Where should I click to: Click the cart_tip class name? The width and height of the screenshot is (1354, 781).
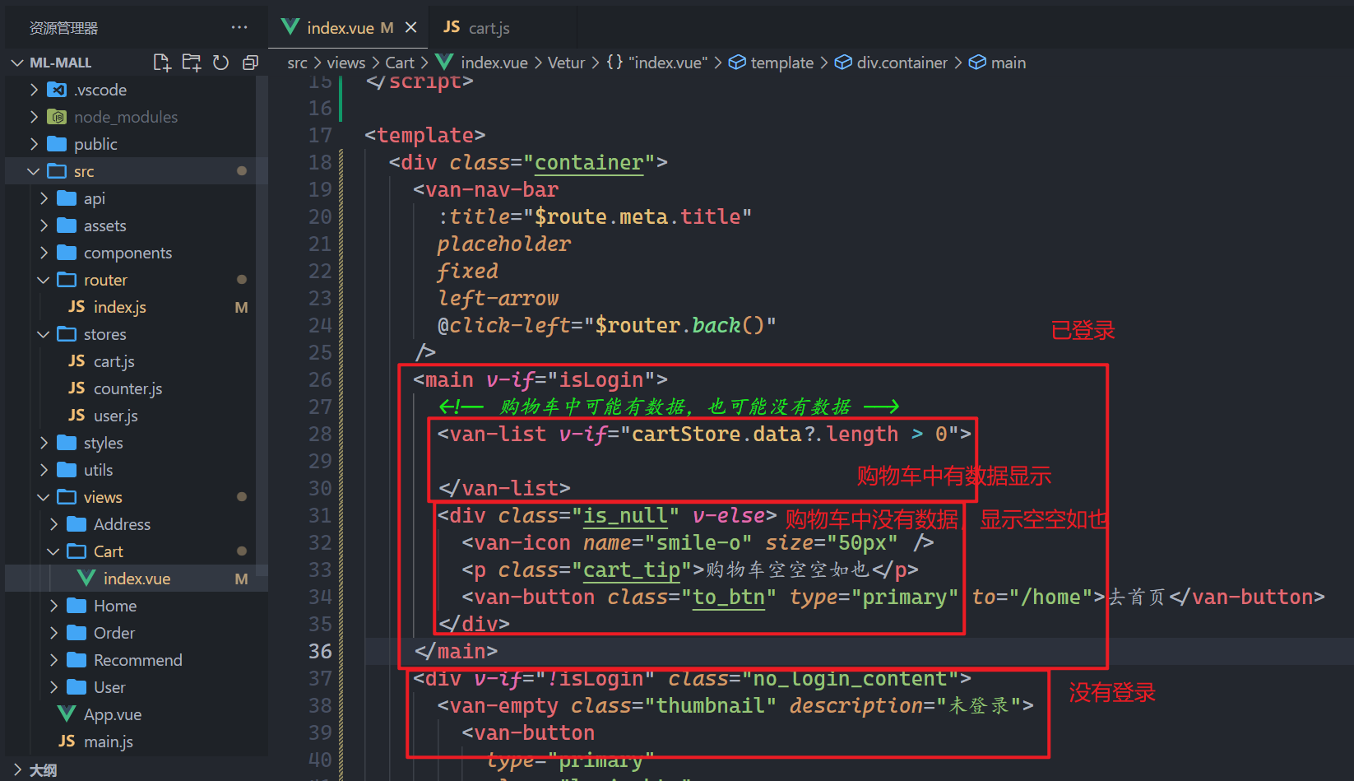tap(631, 570)
